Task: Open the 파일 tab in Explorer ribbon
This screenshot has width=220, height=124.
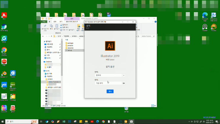Action: point(44,22)
